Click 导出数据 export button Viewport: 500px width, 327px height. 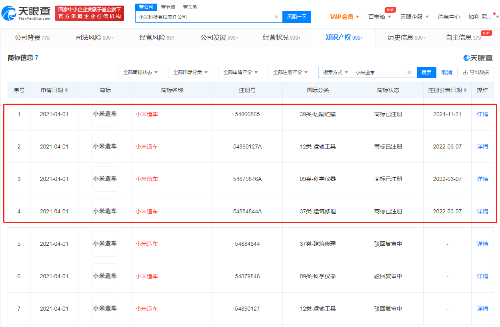pyautogui.click(x=476, y=72)
